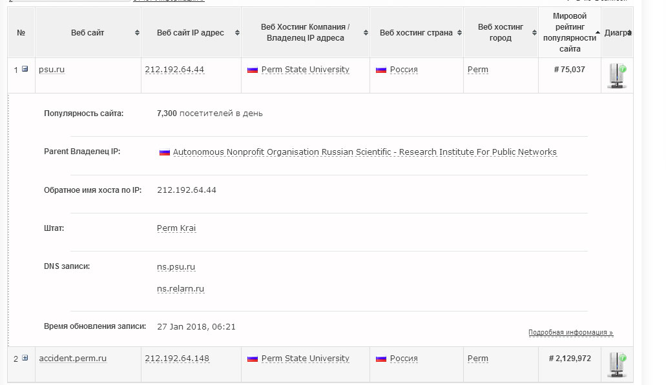This screenshot has width=666, height=385.
Task: Open the Perm Krai state link
Action: coord(176,228)
